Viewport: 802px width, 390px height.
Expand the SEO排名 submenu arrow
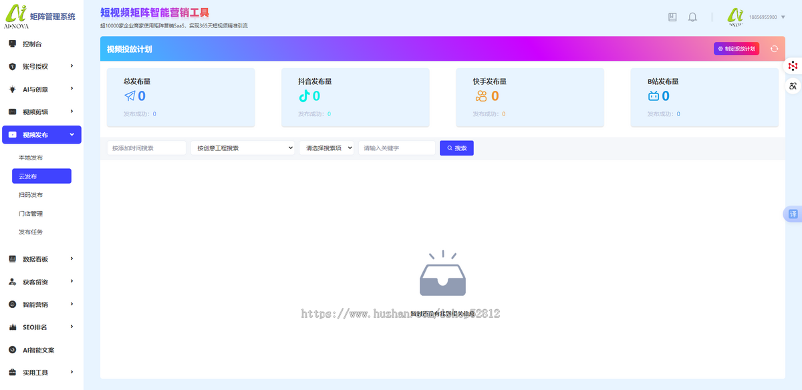point(72,327)
